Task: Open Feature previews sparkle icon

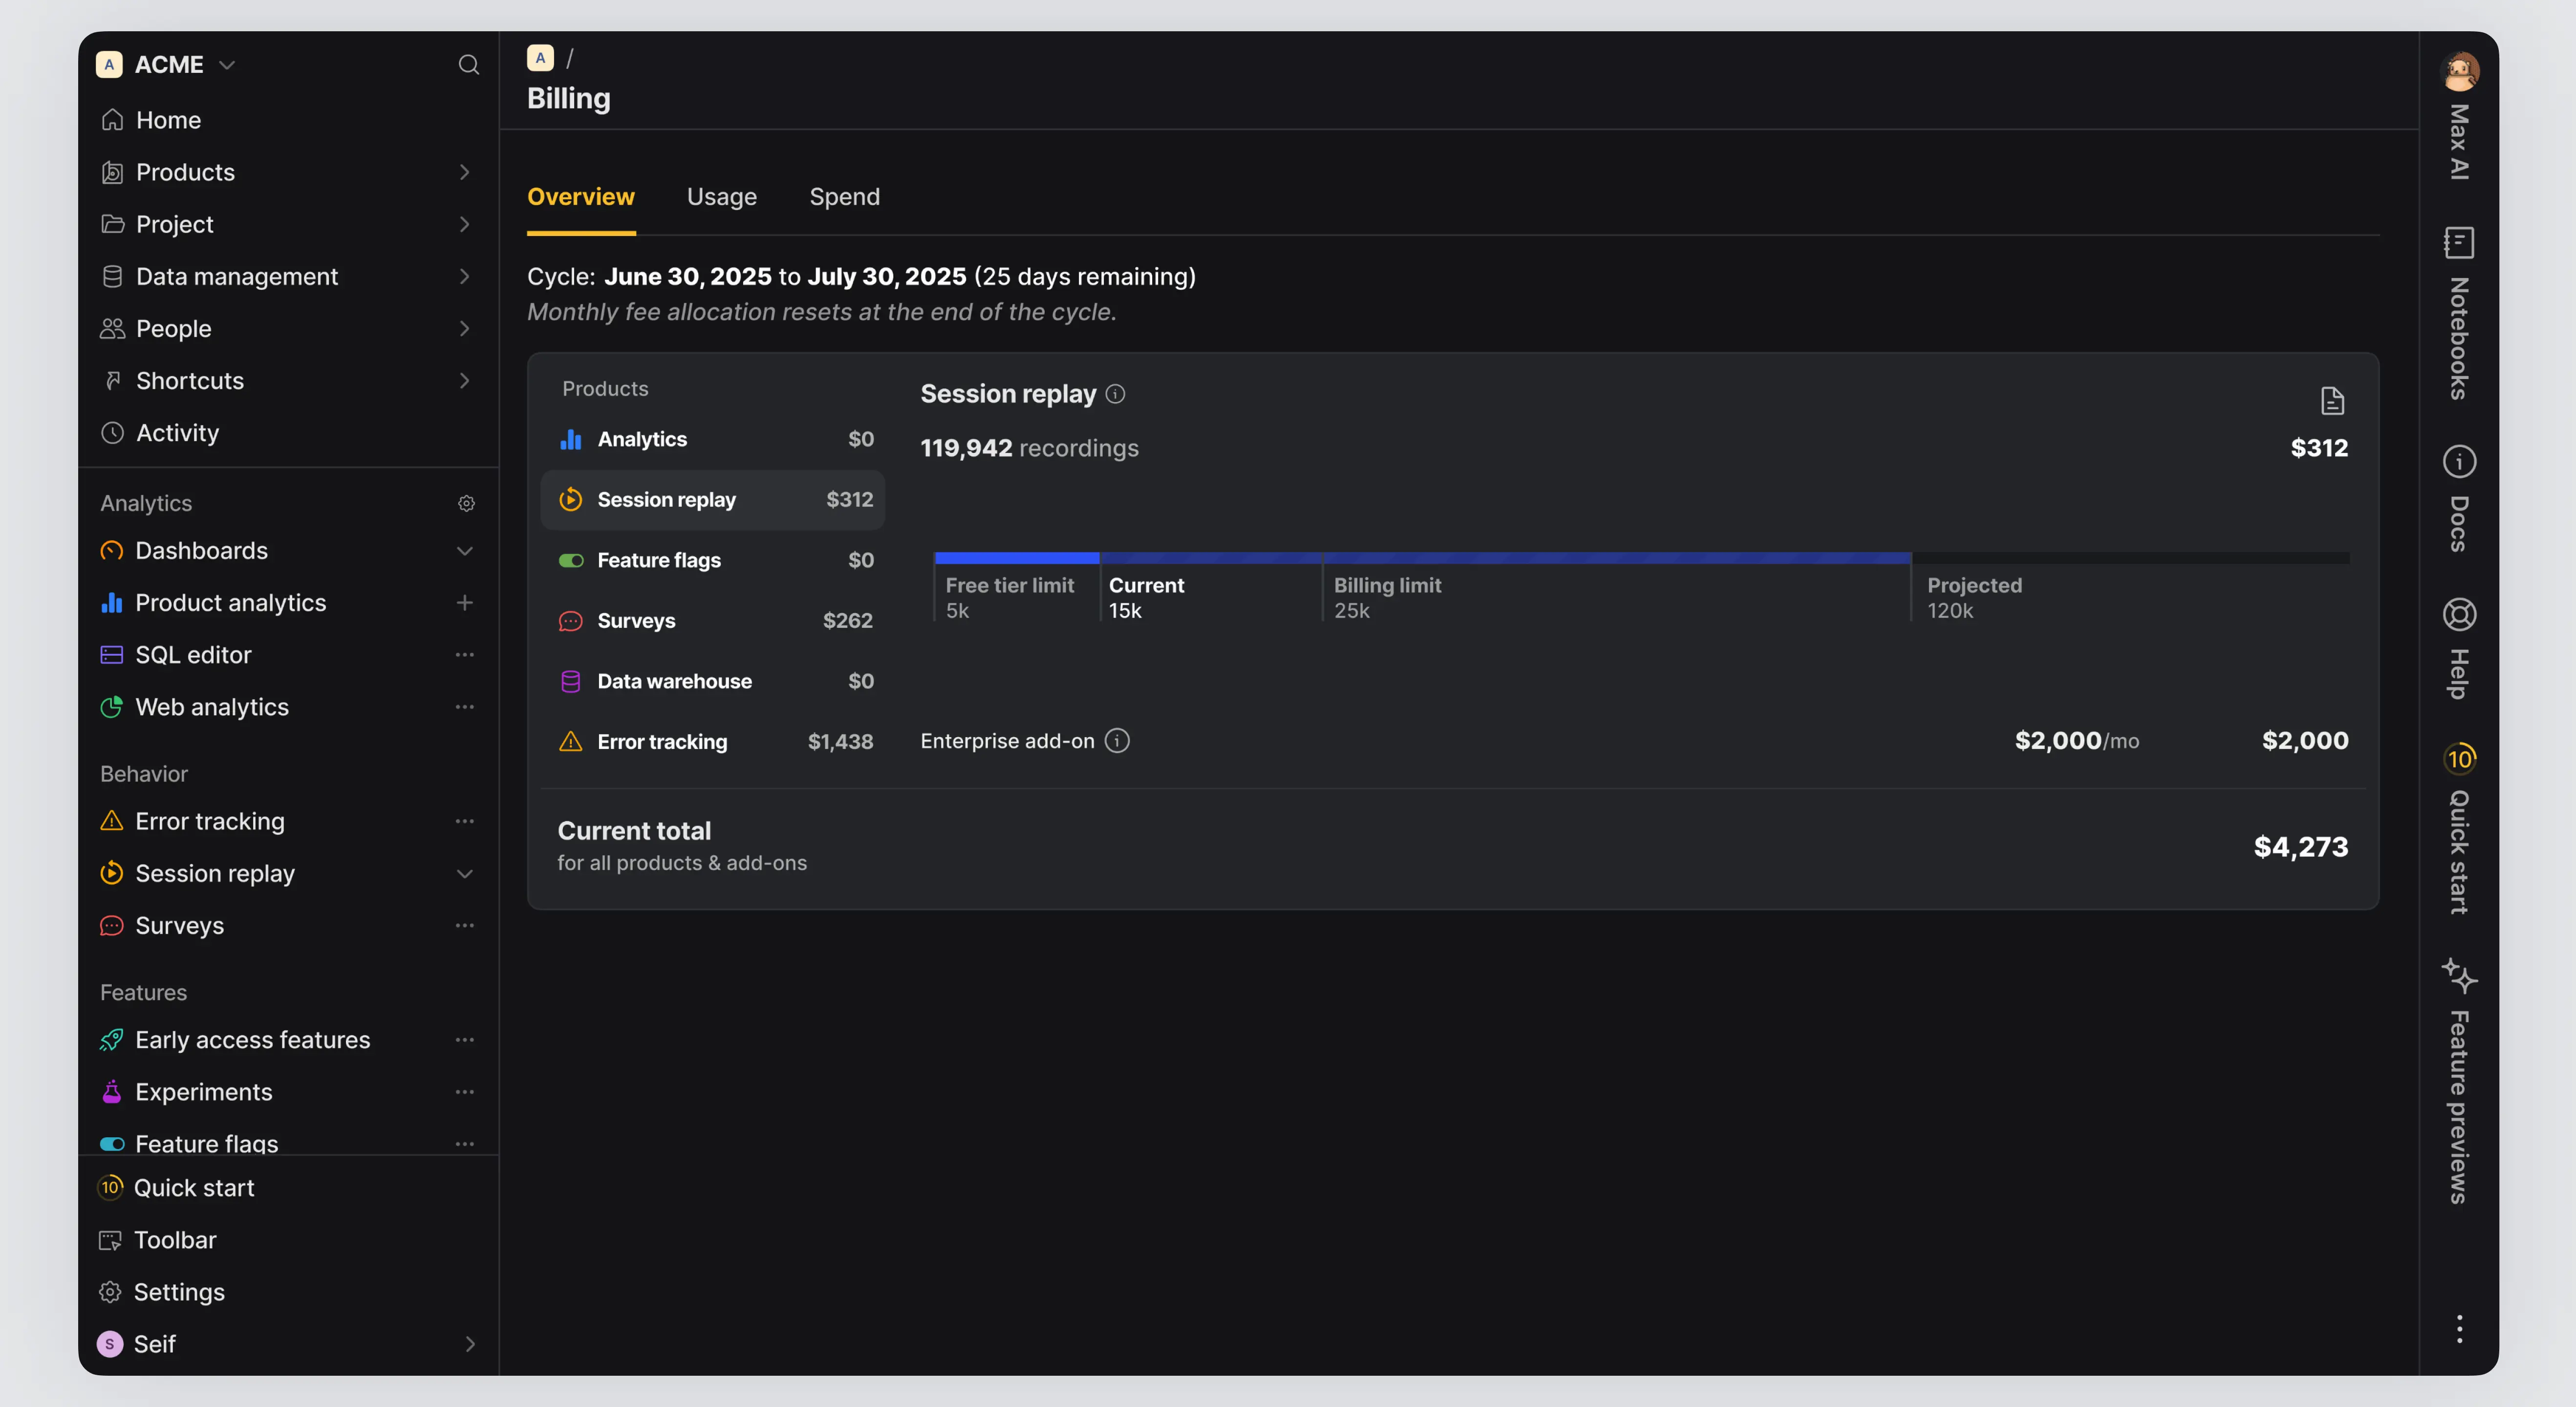Action: point(2458,975)
